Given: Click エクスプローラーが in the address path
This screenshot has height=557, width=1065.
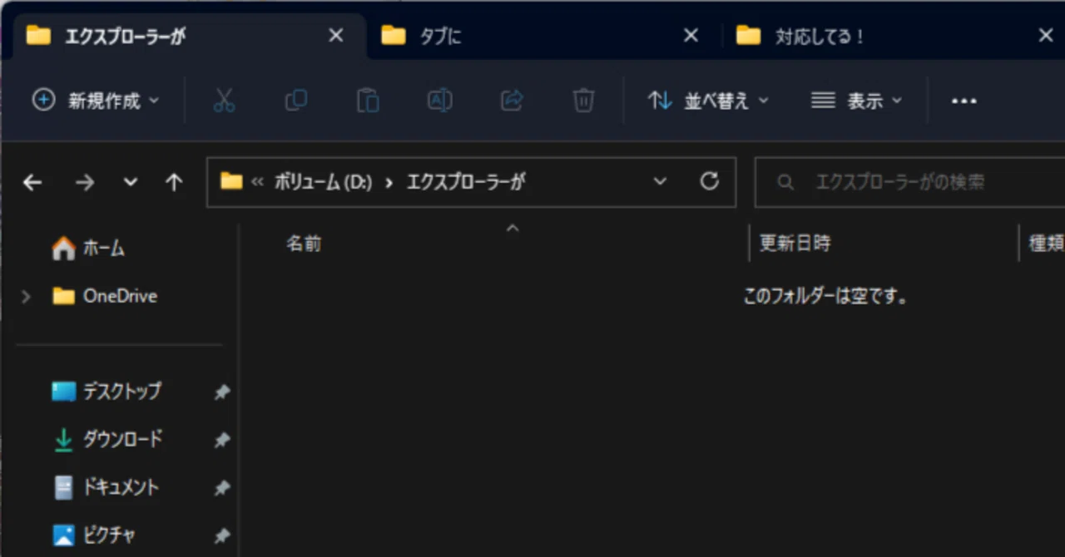Looking at the screenshot, I should 465,182.
